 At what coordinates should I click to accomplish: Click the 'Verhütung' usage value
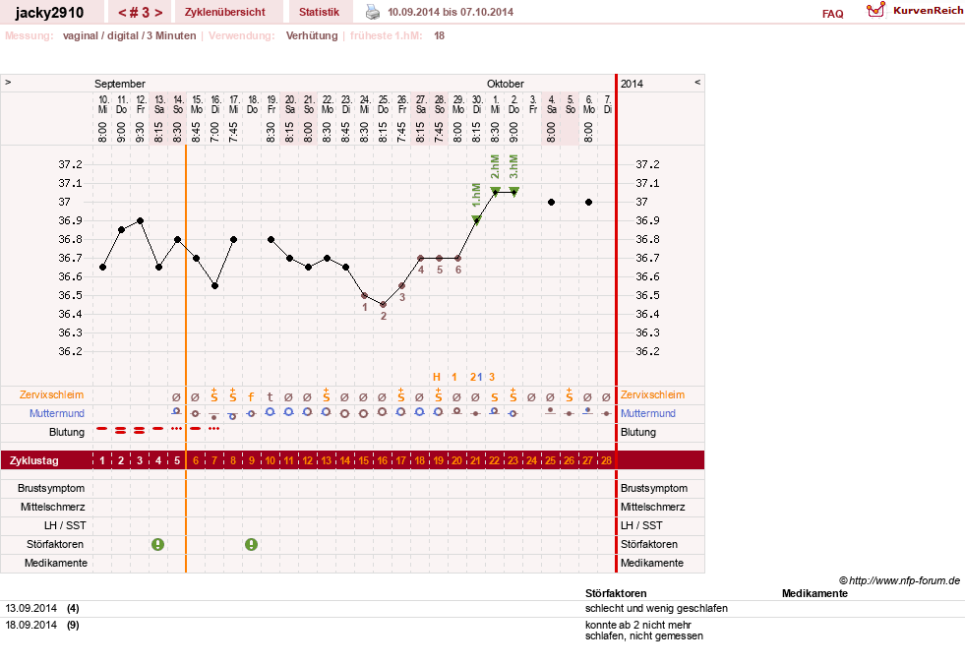[312, 35]
